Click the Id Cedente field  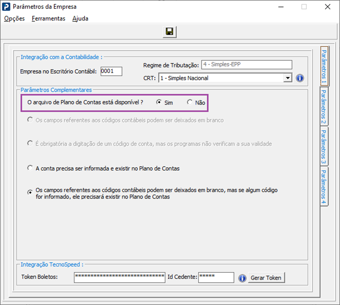[216, 277]
